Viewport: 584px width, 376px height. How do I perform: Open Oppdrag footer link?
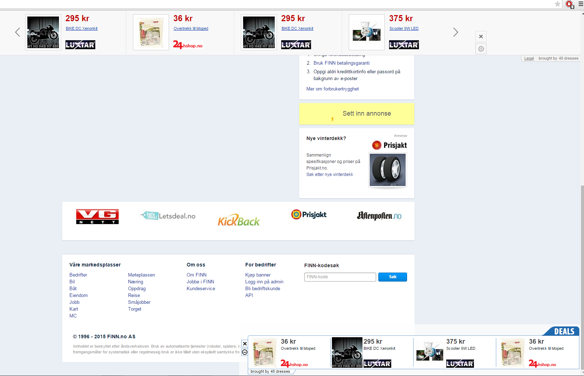(x=137, y=288)
